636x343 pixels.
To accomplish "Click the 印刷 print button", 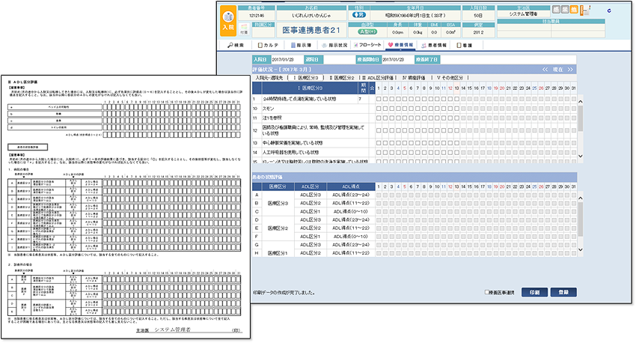I will (534, 292).
